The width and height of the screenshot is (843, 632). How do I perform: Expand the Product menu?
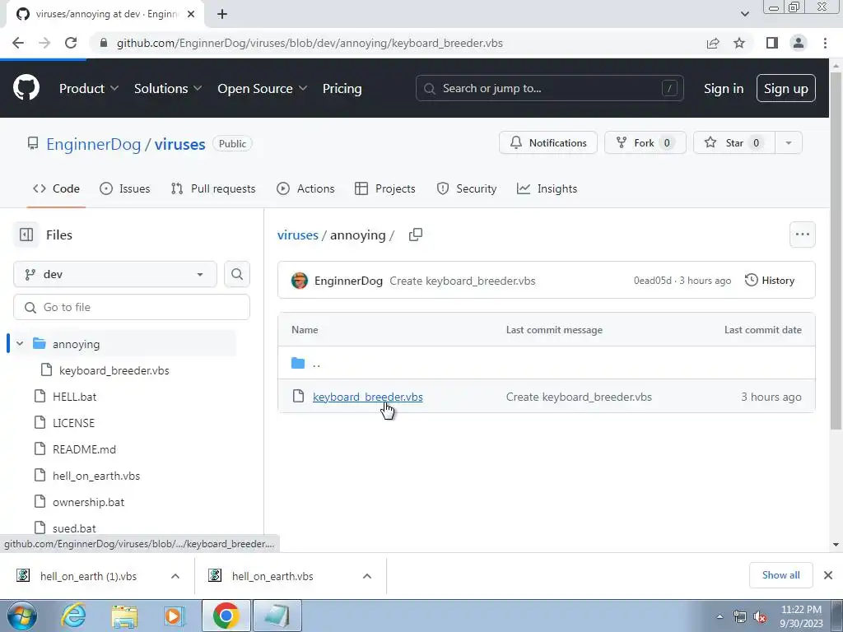[x=88, y=88]
